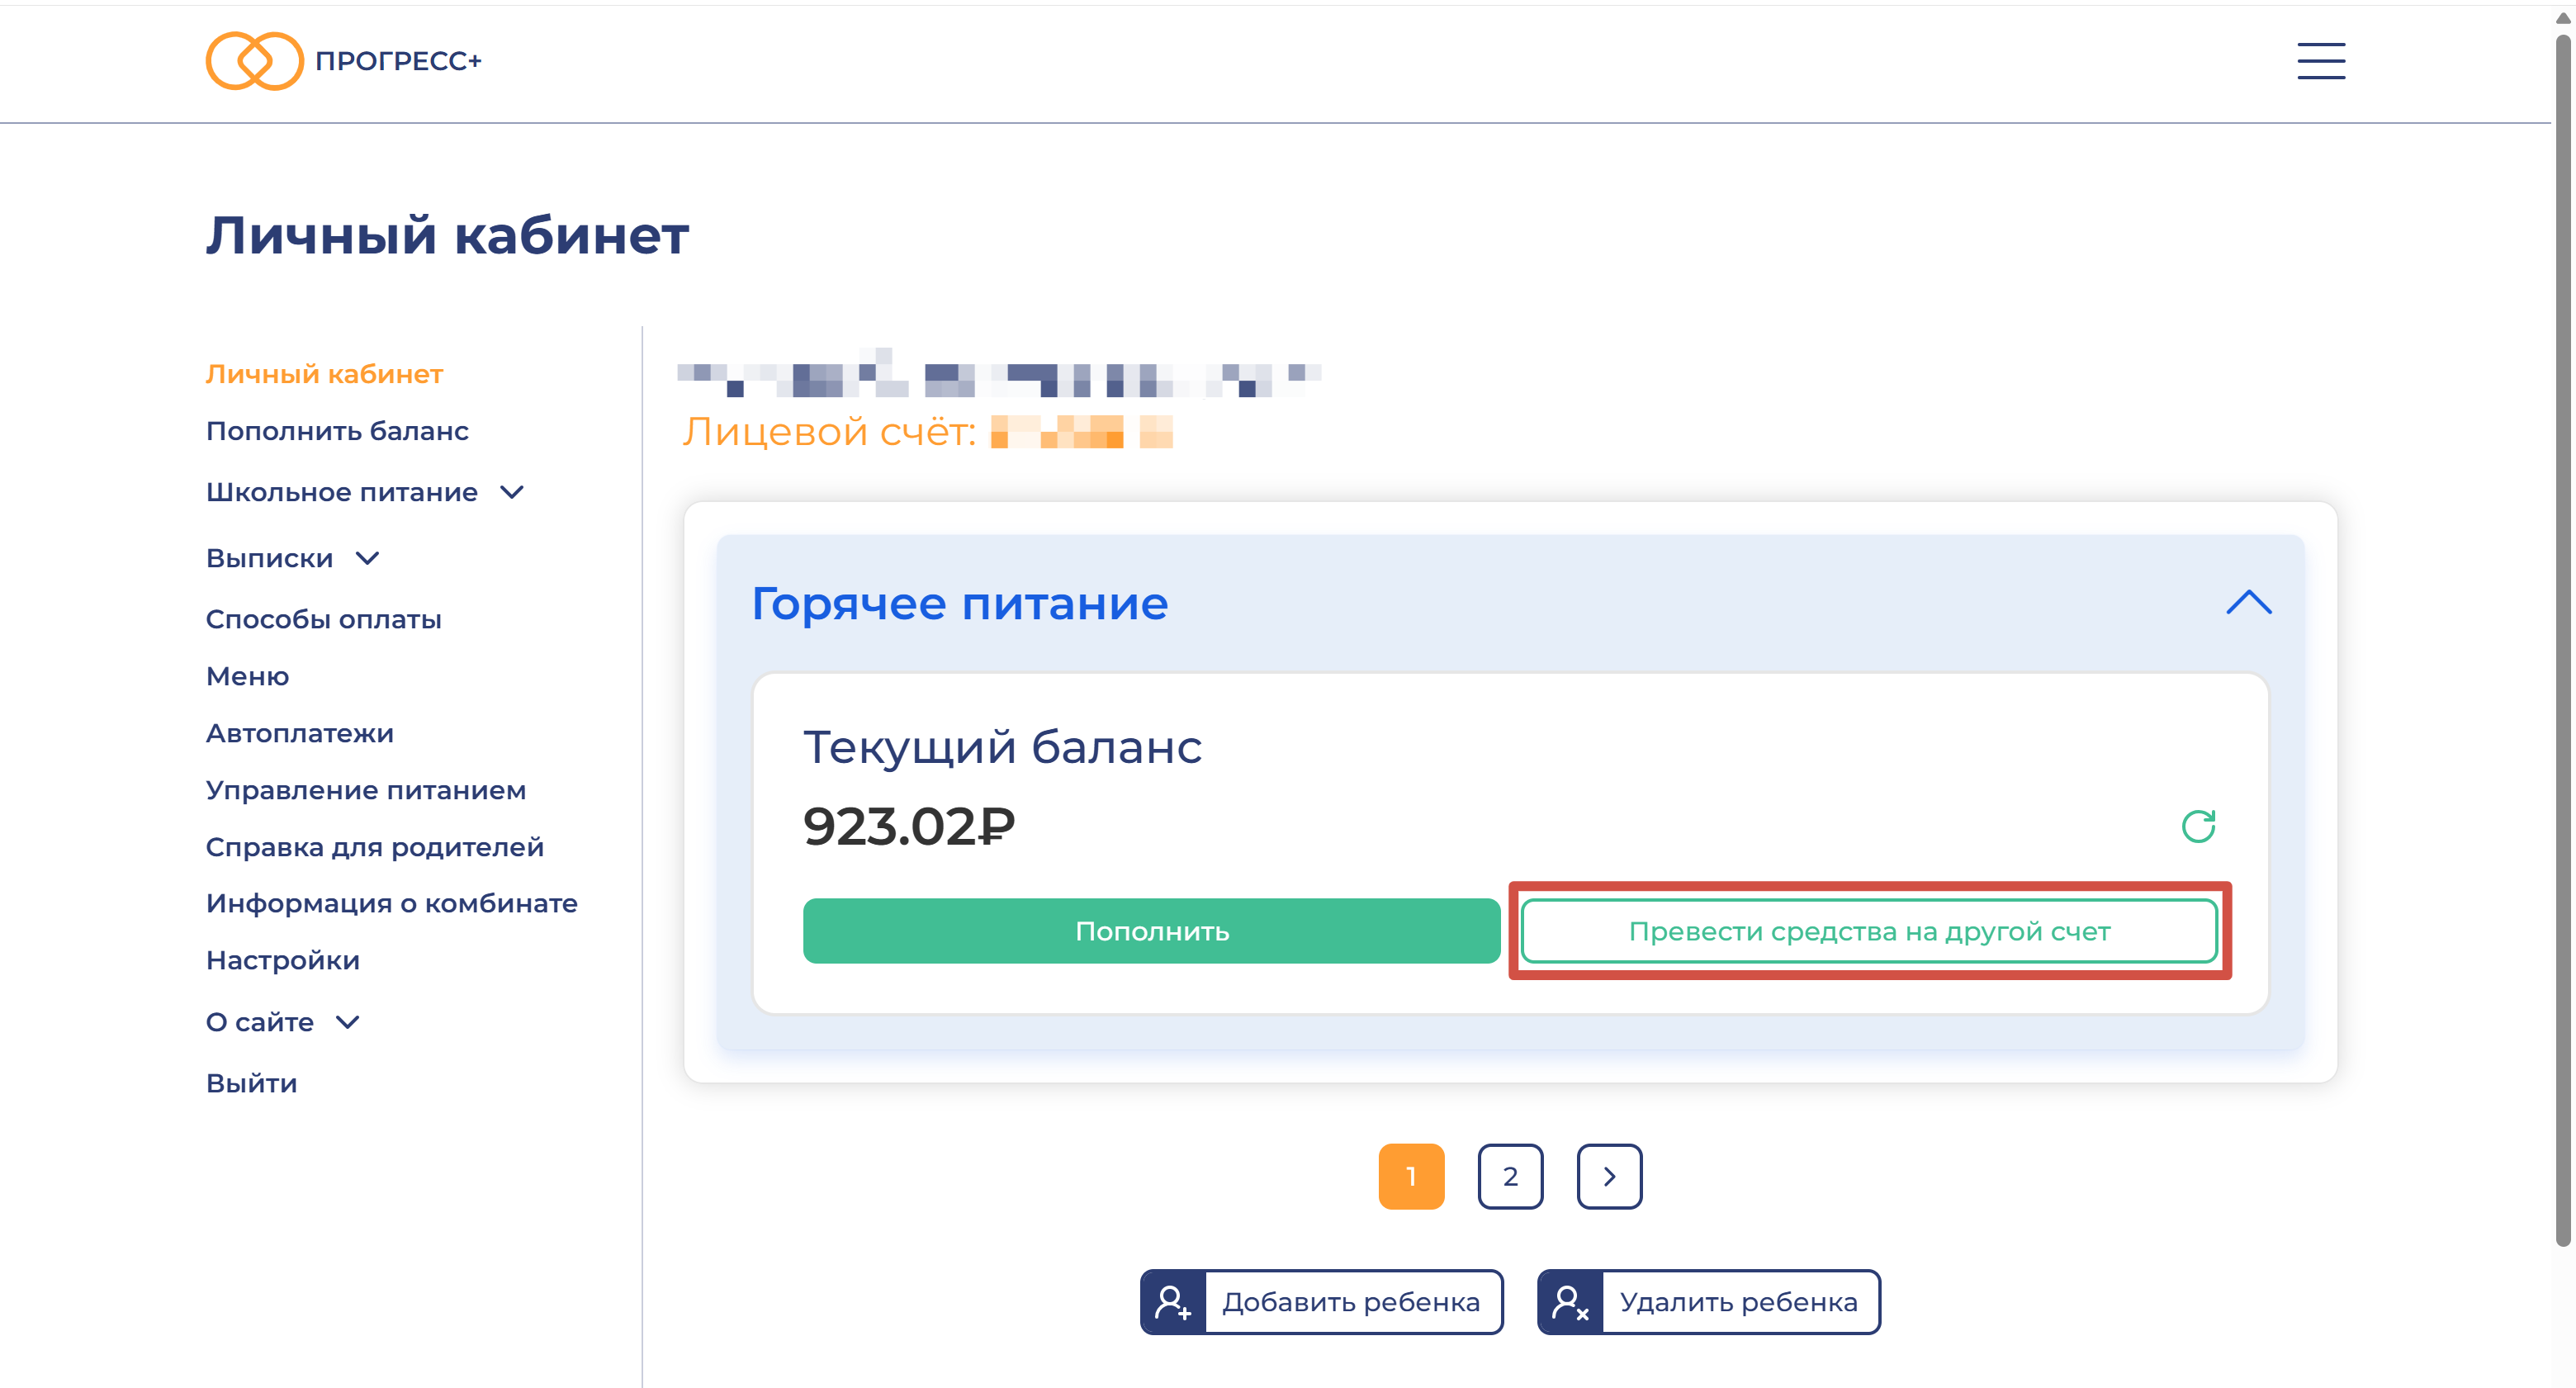Open Автоплатежи in the sidebar
This screenshot has width=2576, height=1388.
click(x=299, y=733)
